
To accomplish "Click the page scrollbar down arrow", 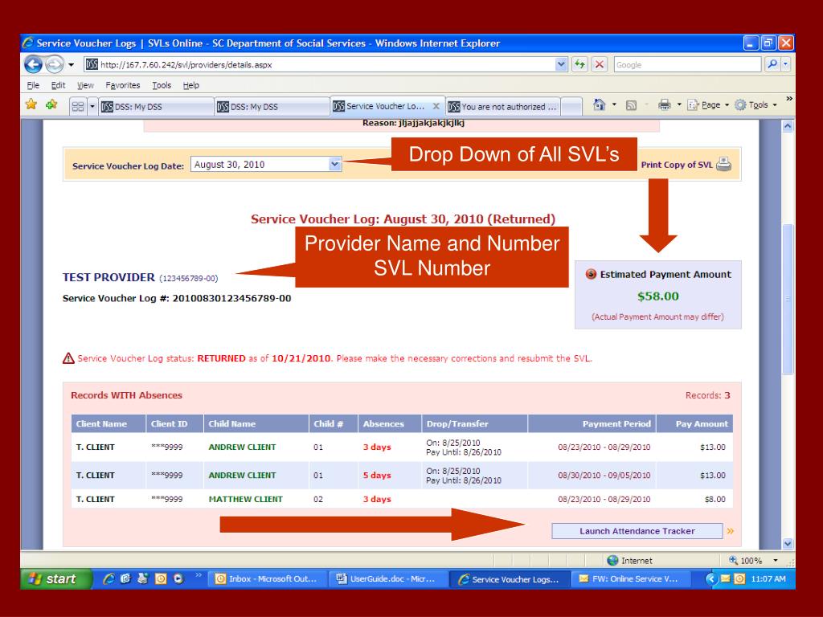I will pos(788,544).
